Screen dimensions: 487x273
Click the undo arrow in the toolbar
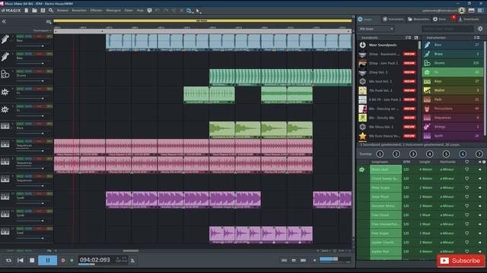click(x=158, y=11)
